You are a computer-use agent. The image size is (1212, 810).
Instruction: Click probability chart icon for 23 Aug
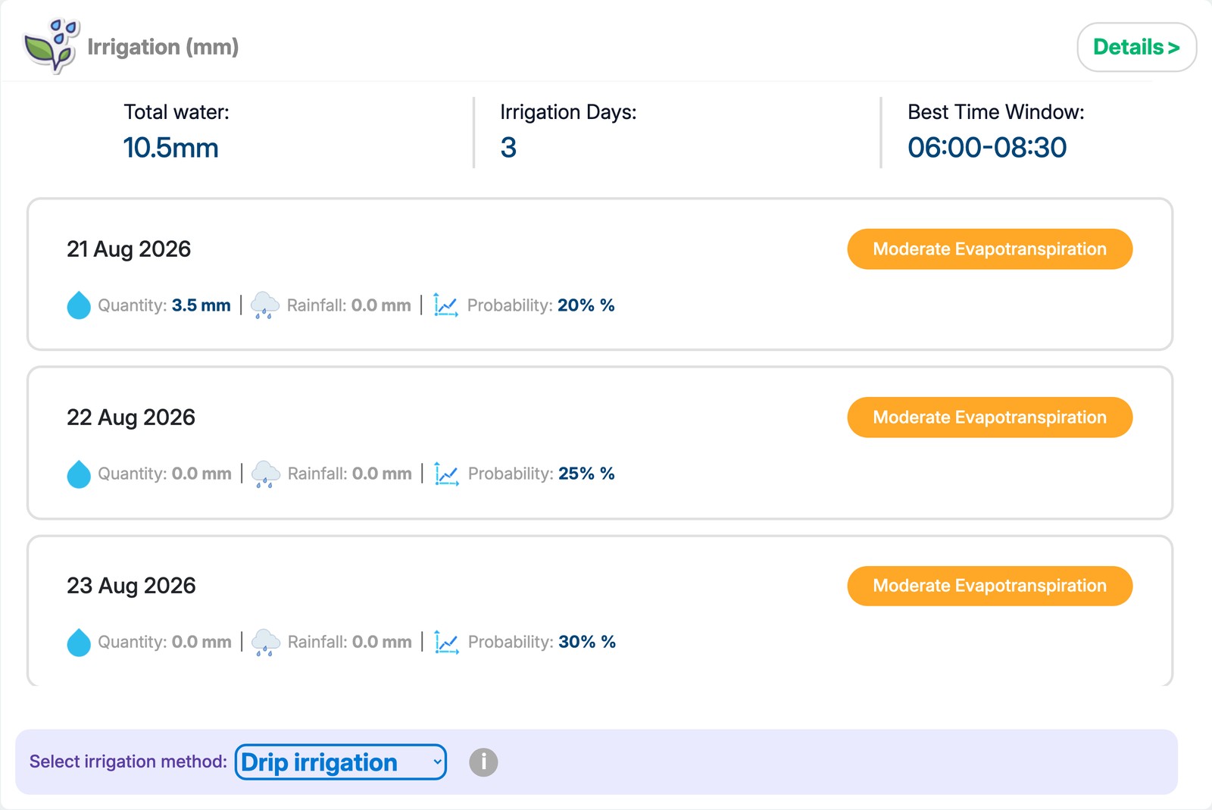[446, 642]
